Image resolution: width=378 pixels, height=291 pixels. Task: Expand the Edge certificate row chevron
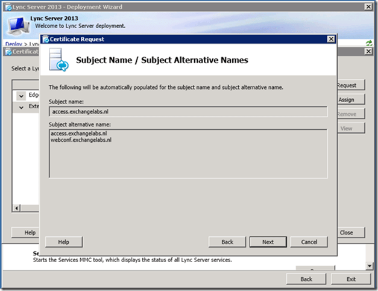21,96
